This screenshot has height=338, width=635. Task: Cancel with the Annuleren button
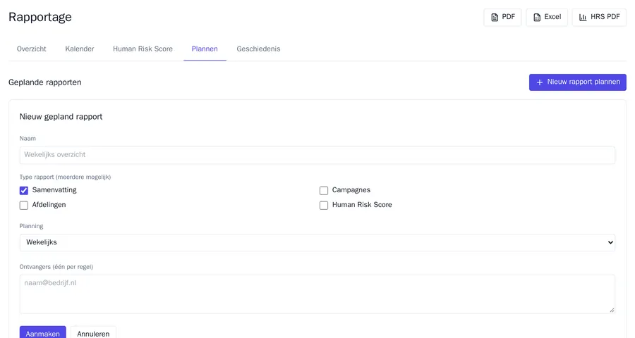coord(93,333)
